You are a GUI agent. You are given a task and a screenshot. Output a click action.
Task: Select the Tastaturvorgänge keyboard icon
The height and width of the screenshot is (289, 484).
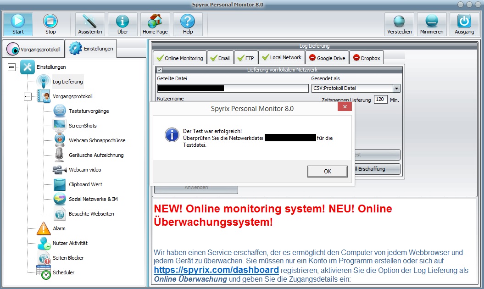pos(60,111)
